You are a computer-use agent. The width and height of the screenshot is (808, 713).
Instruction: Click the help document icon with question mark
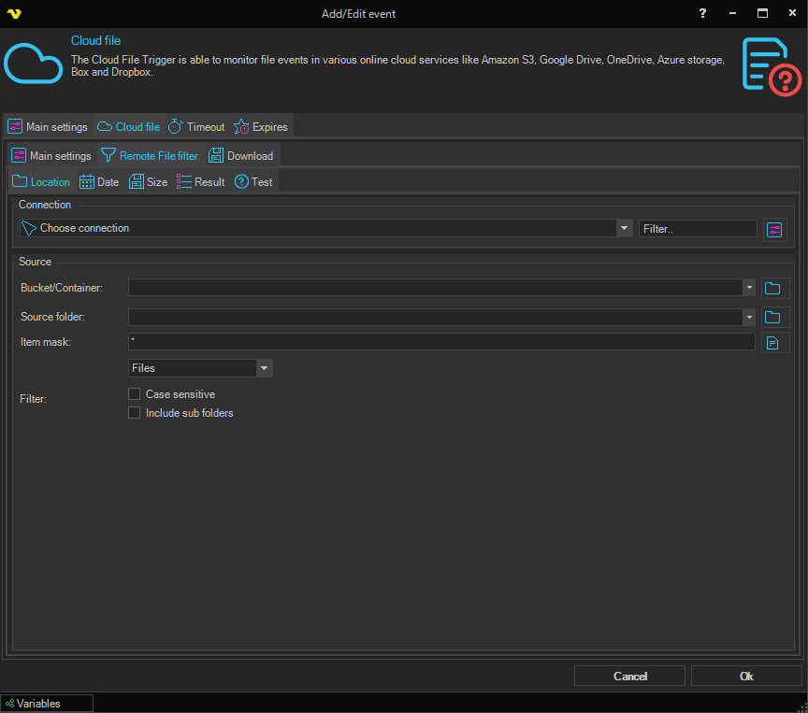click(771, 65)
